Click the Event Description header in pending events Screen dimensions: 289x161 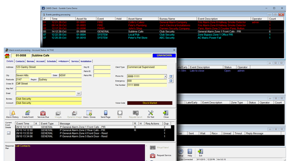pos(224,18)
